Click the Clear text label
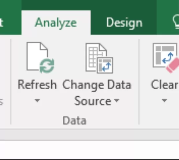 [x=165, y=85]
